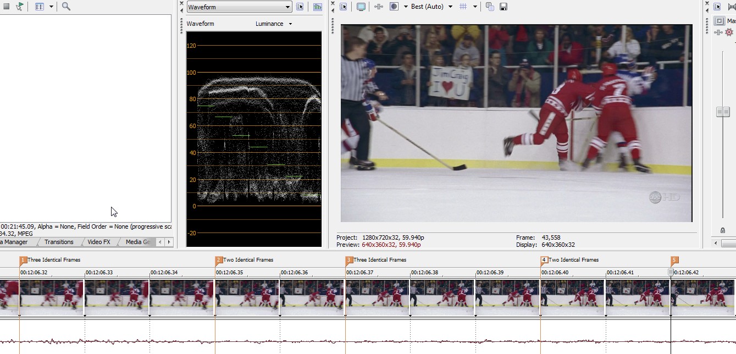This screenshot has height=354, width=736.
Task: Switch to the Video FX tab
Action: tap(99, 242)
